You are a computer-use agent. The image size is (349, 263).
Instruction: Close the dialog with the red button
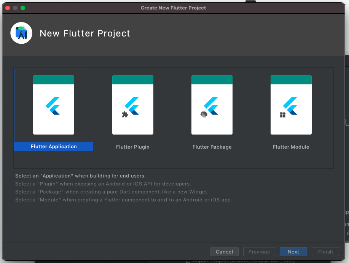click(x=8, y=8)
